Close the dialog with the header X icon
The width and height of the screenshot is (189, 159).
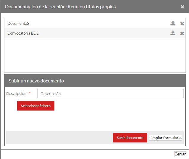pos(182,7)
